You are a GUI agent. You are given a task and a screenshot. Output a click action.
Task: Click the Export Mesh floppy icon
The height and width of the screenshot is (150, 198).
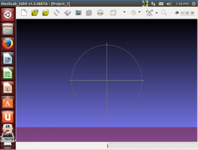click(67, 13)
